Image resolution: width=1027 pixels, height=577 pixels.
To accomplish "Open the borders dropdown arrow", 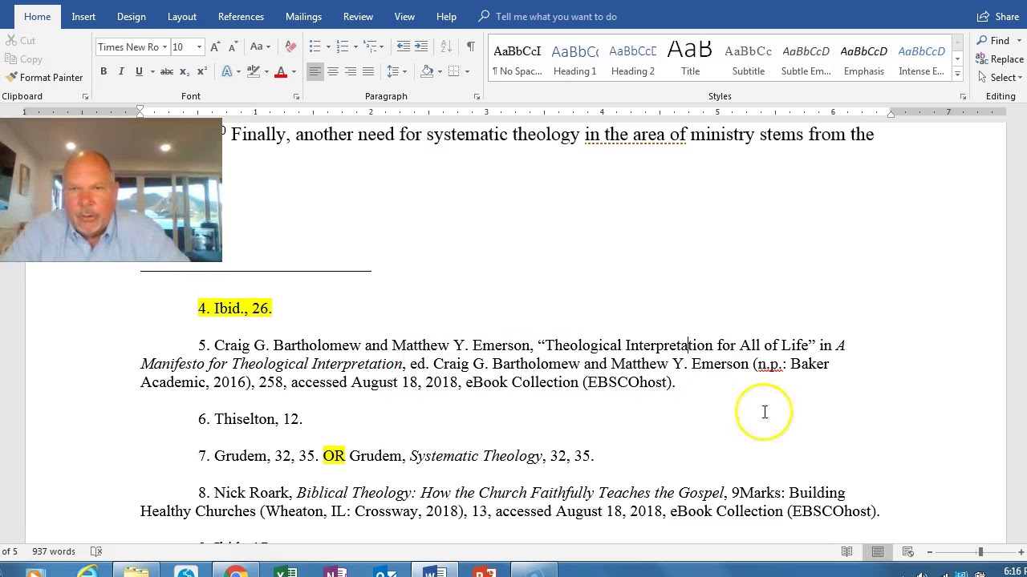I will click(466, 72).
